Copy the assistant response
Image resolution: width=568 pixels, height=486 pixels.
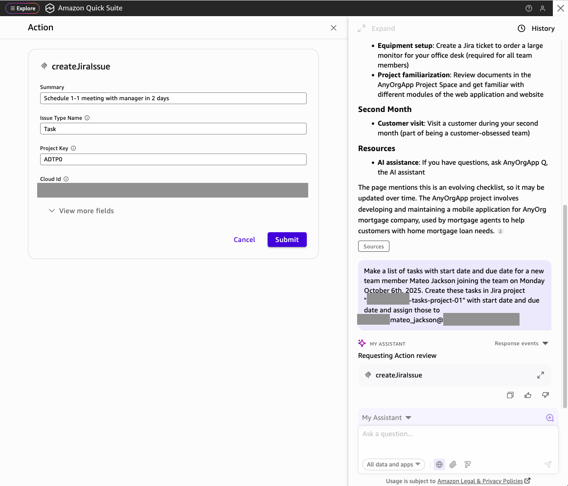(510, 395)
